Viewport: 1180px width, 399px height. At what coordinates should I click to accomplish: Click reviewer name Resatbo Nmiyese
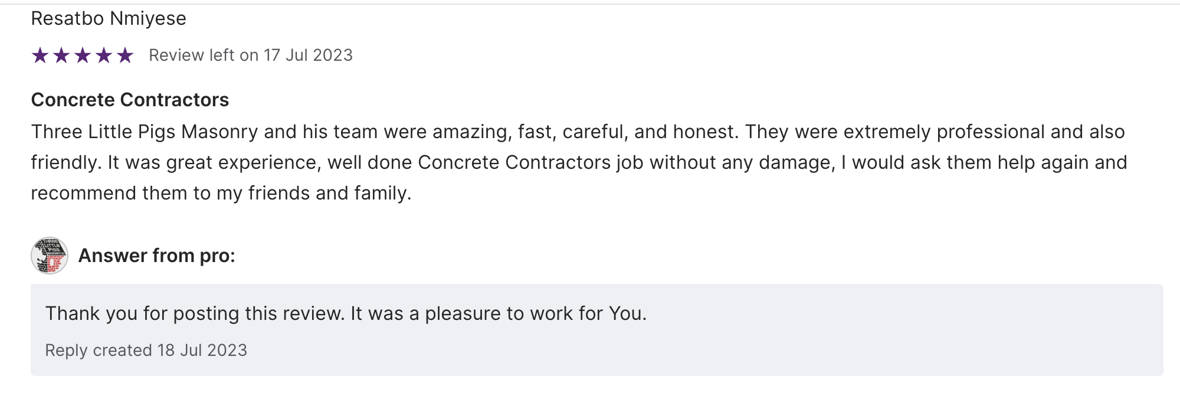point(109,19)
